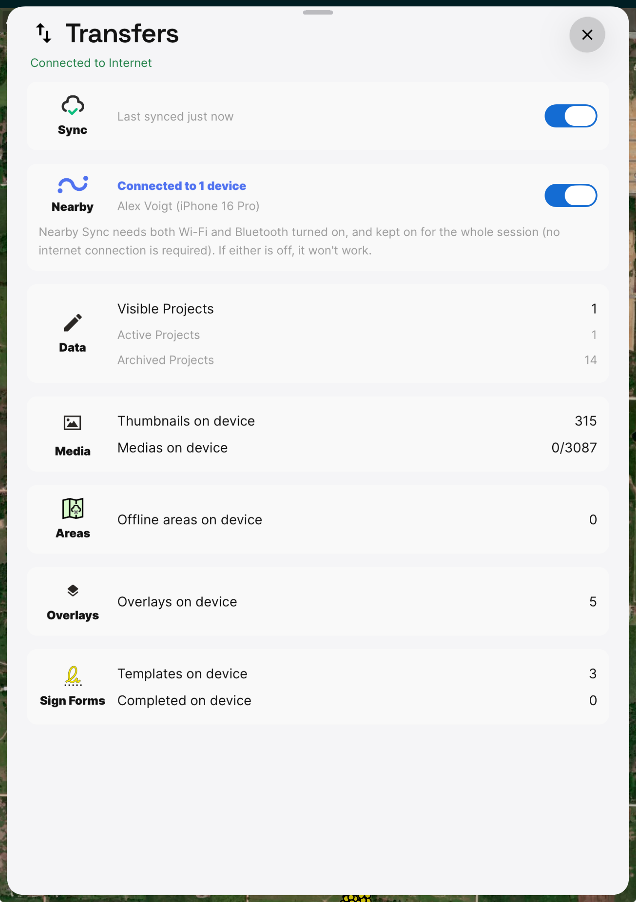Select the Active Projects row
The image size is (636, 902).
click(357, 335)
